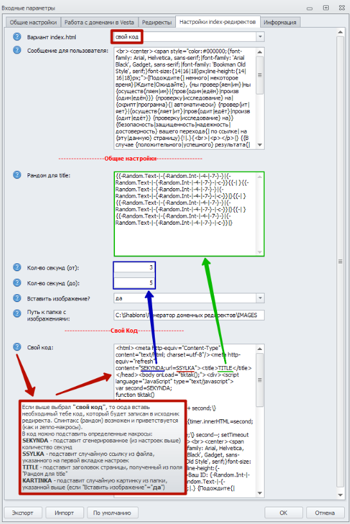Open the Вставить изображение dropdown arrow

coord(260,298)
